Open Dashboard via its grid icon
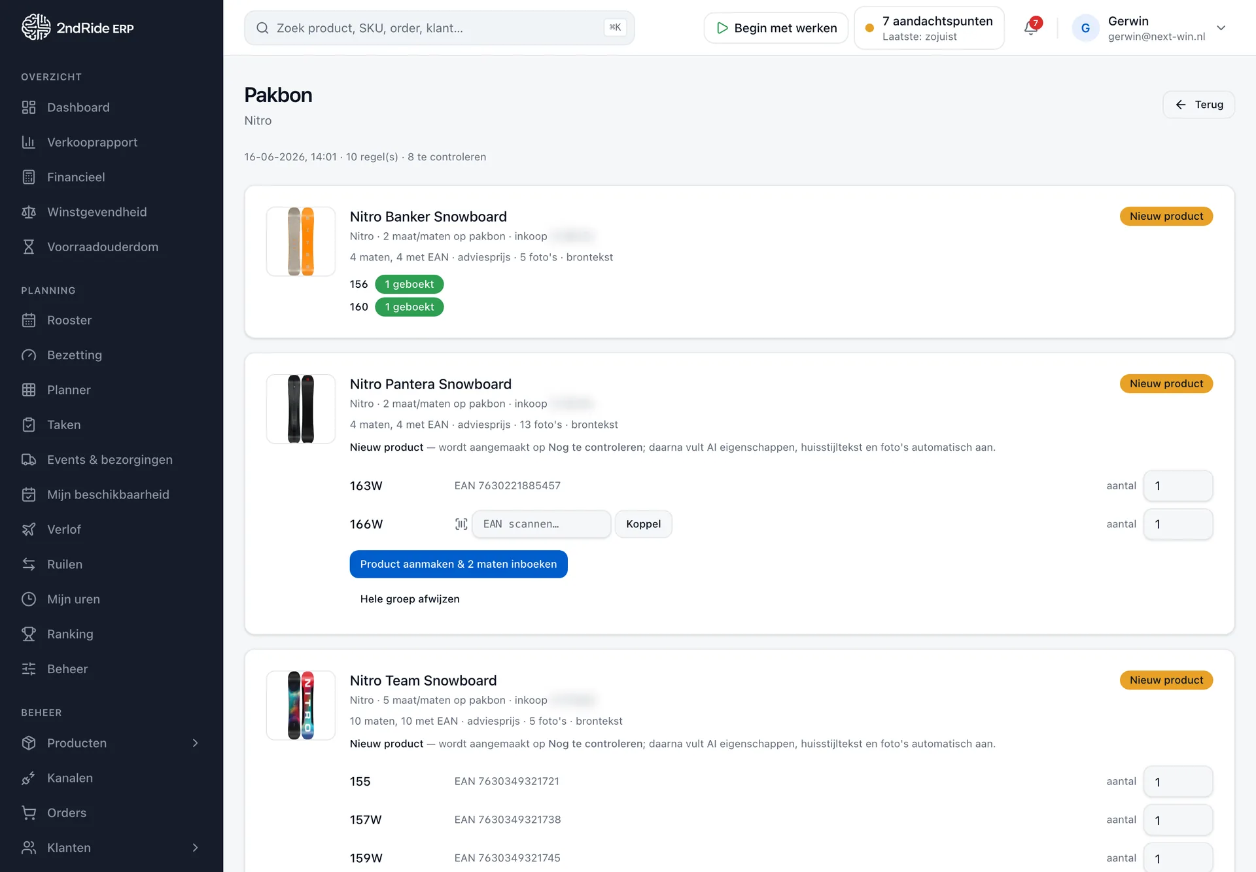 pos(29,107)
